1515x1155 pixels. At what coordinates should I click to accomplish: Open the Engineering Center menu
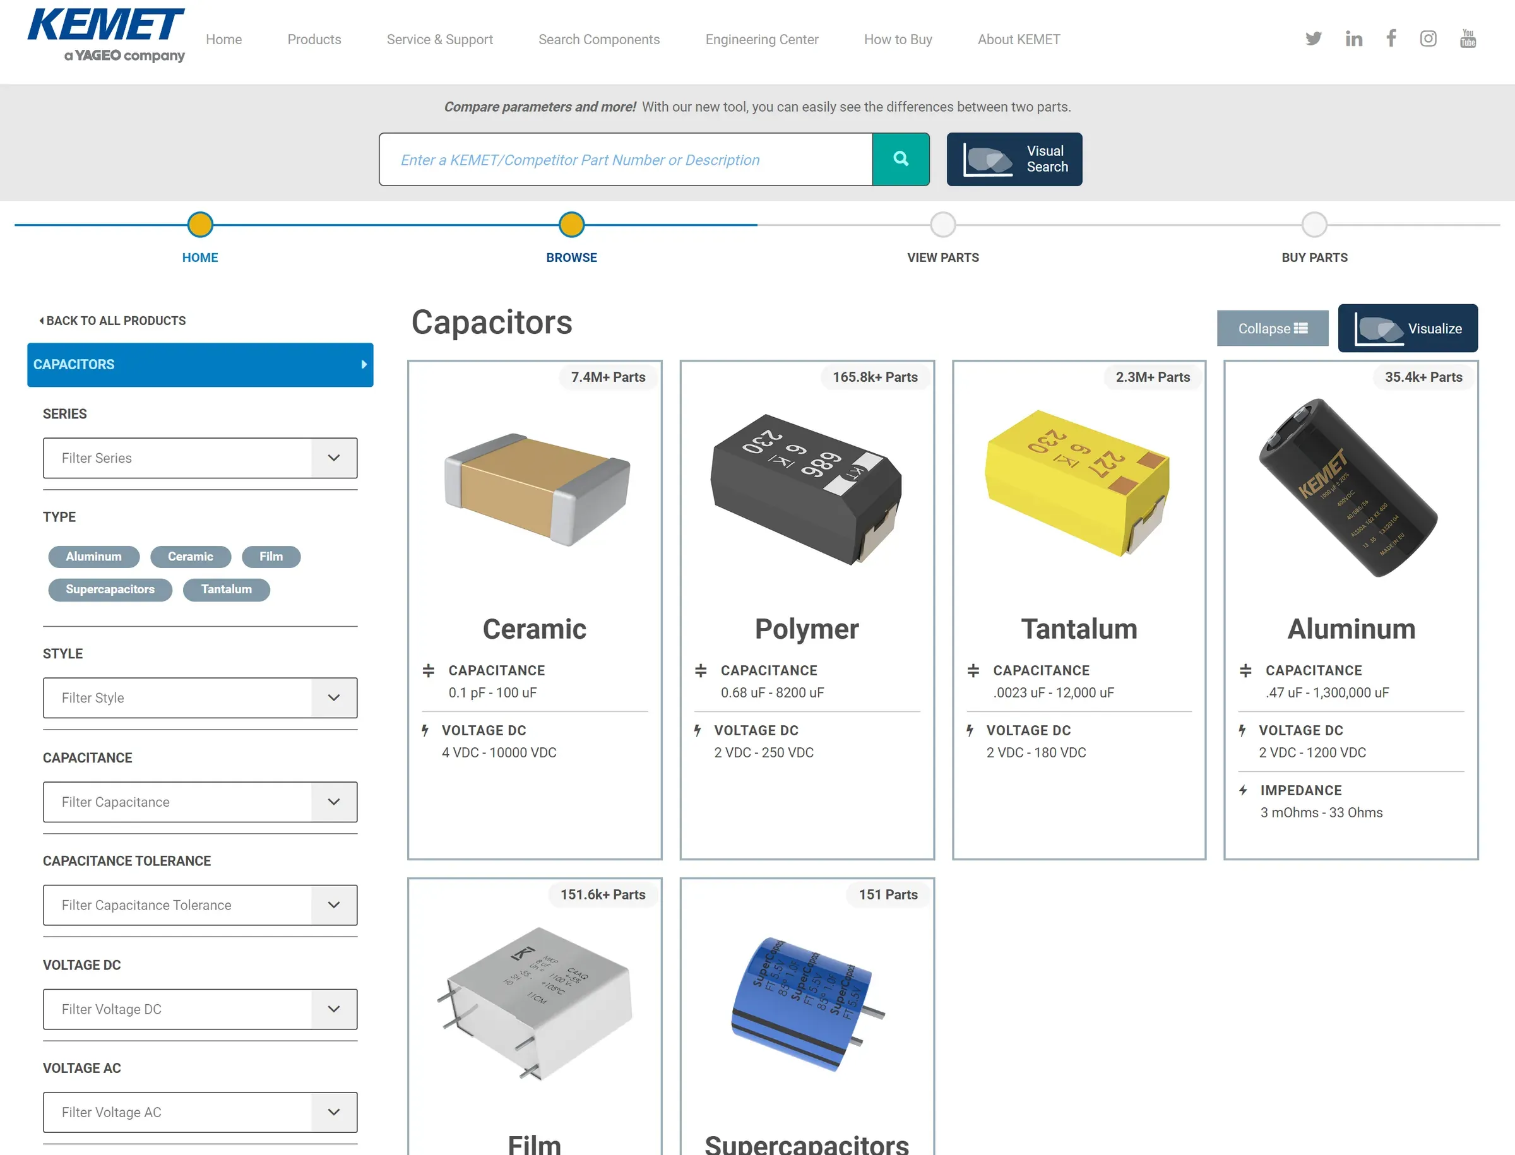(x=761, y=39)
